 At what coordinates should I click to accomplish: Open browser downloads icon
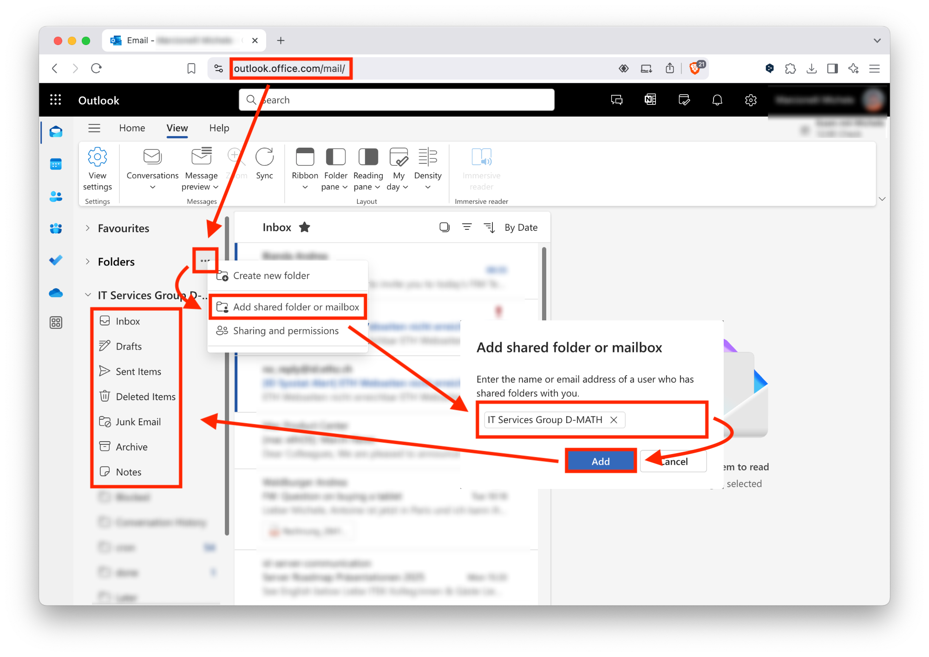tap(811, 69)
